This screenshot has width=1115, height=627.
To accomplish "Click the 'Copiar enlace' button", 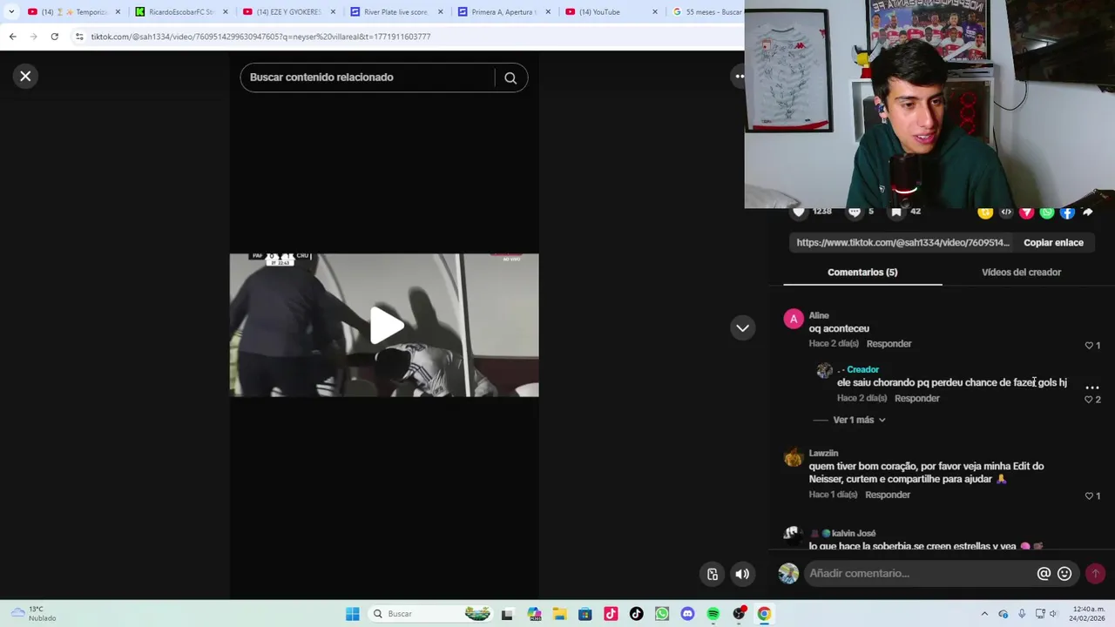I will (1053, 243).
